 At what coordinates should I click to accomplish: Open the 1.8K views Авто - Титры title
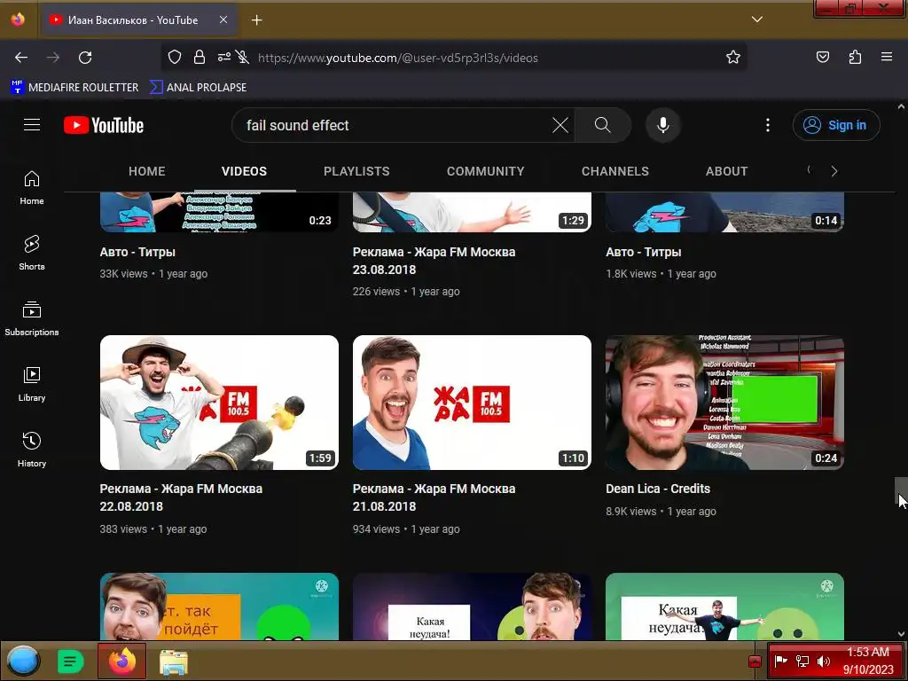(644, 252)
